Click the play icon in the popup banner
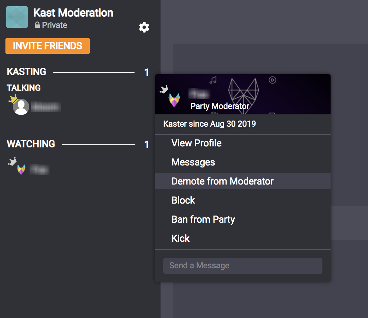 pos(272,80)
